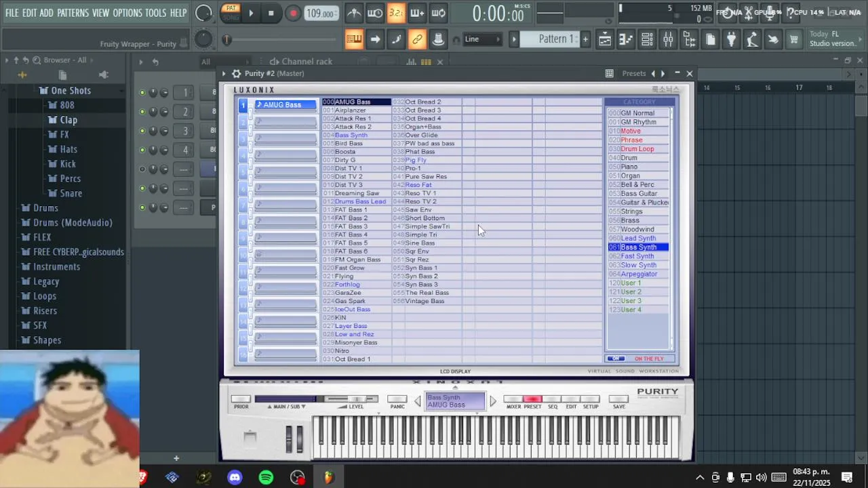
Task: Open the Line snap dropdown
Action: tap(482, 39)
